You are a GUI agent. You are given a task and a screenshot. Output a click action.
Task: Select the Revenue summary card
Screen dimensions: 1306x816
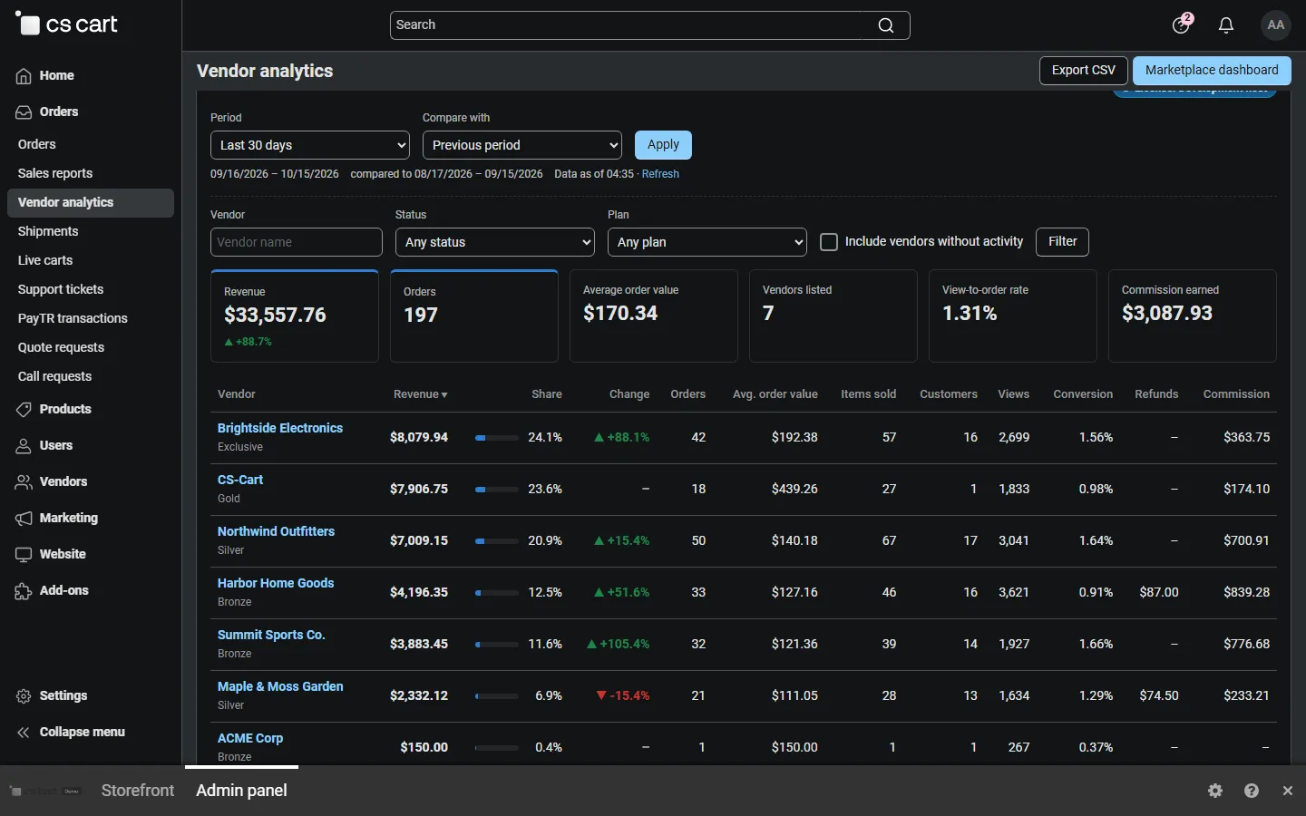[295, 316]
